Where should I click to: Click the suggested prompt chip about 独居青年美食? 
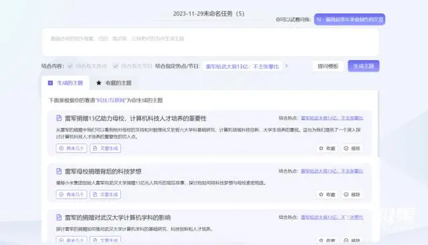coord(350,19)
